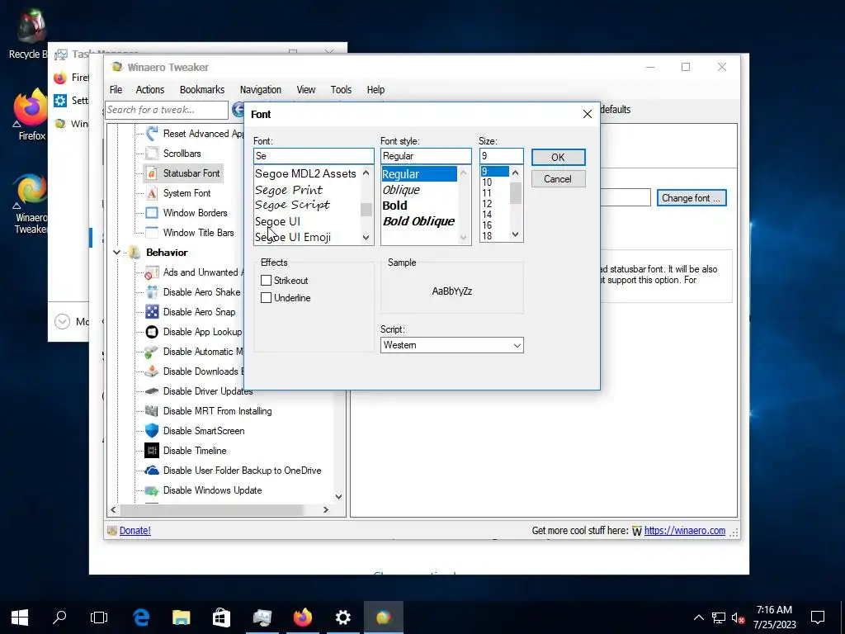Screen dimensions: 845x634
Task: Select Segoe Script in font list
Action: [293, 205]
